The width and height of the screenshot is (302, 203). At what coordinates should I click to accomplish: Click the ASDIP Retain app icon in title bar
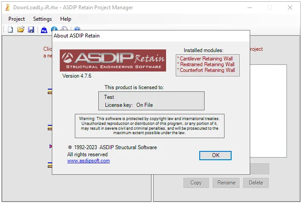point(8,8)
